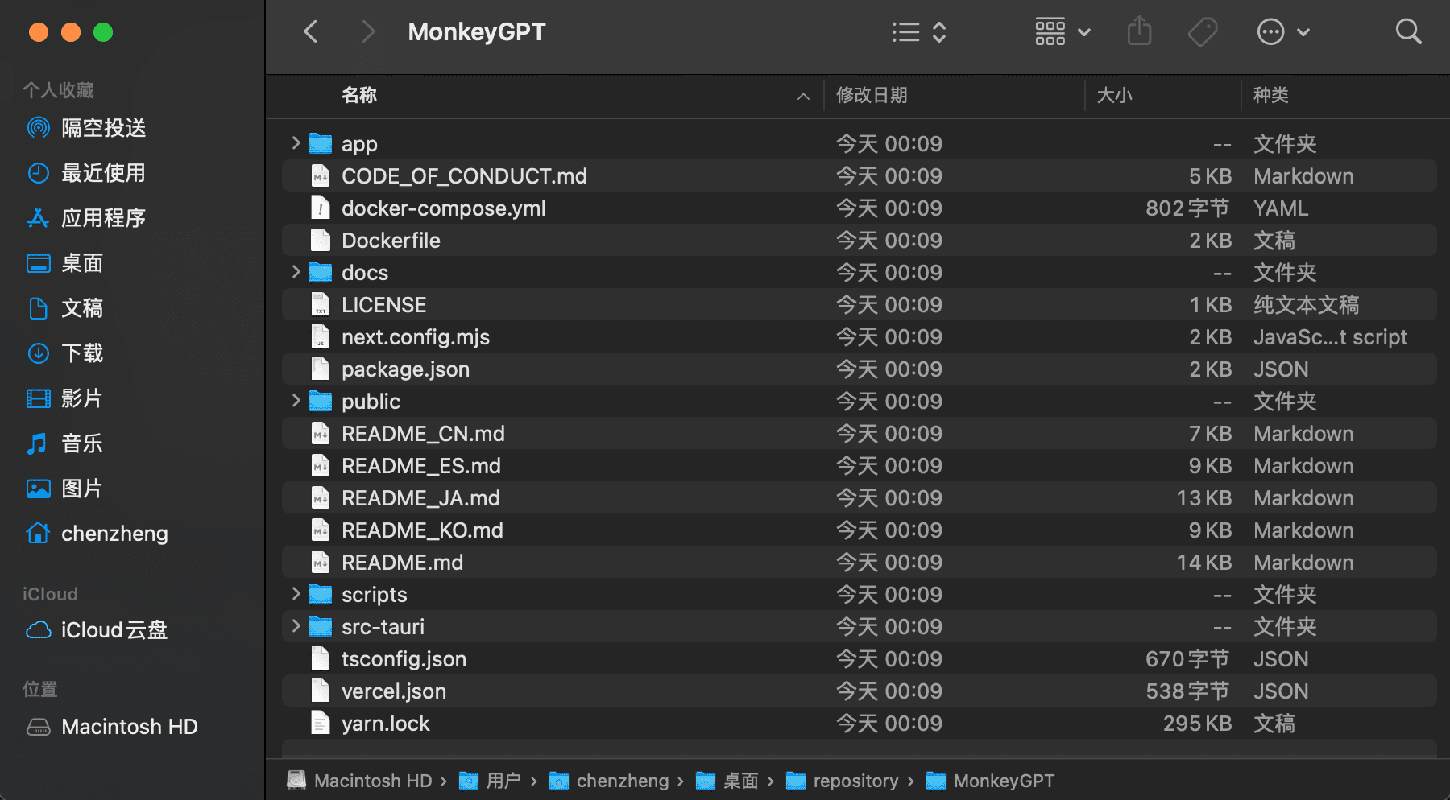Click the tag icon in toolbar

[x=1202, y=32]
